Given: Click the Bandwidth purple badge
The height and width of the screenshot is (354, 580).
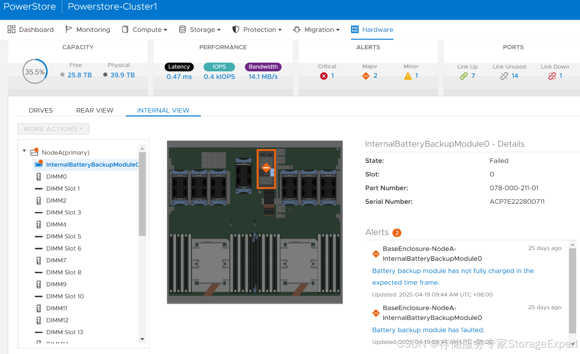Looking at the screenshot, I should click(263, 67).
